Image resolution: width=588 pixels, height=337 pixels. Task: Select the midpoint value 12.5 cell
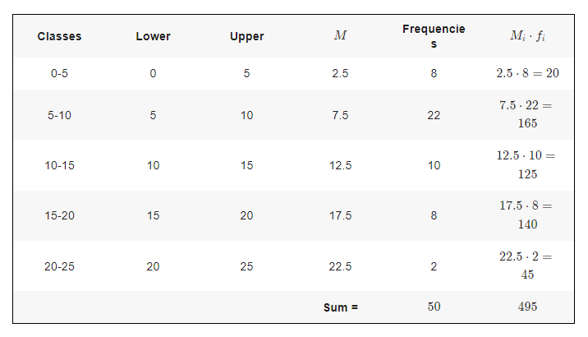click(340, 165)
